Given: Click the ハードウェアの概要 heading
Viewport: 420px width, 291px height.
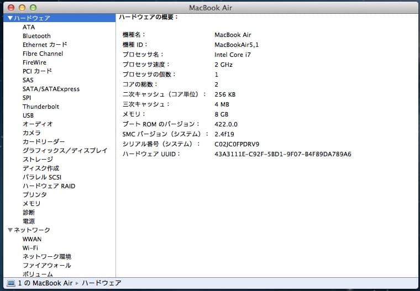Looking at the screenshot, I should [x=149, y=17].
